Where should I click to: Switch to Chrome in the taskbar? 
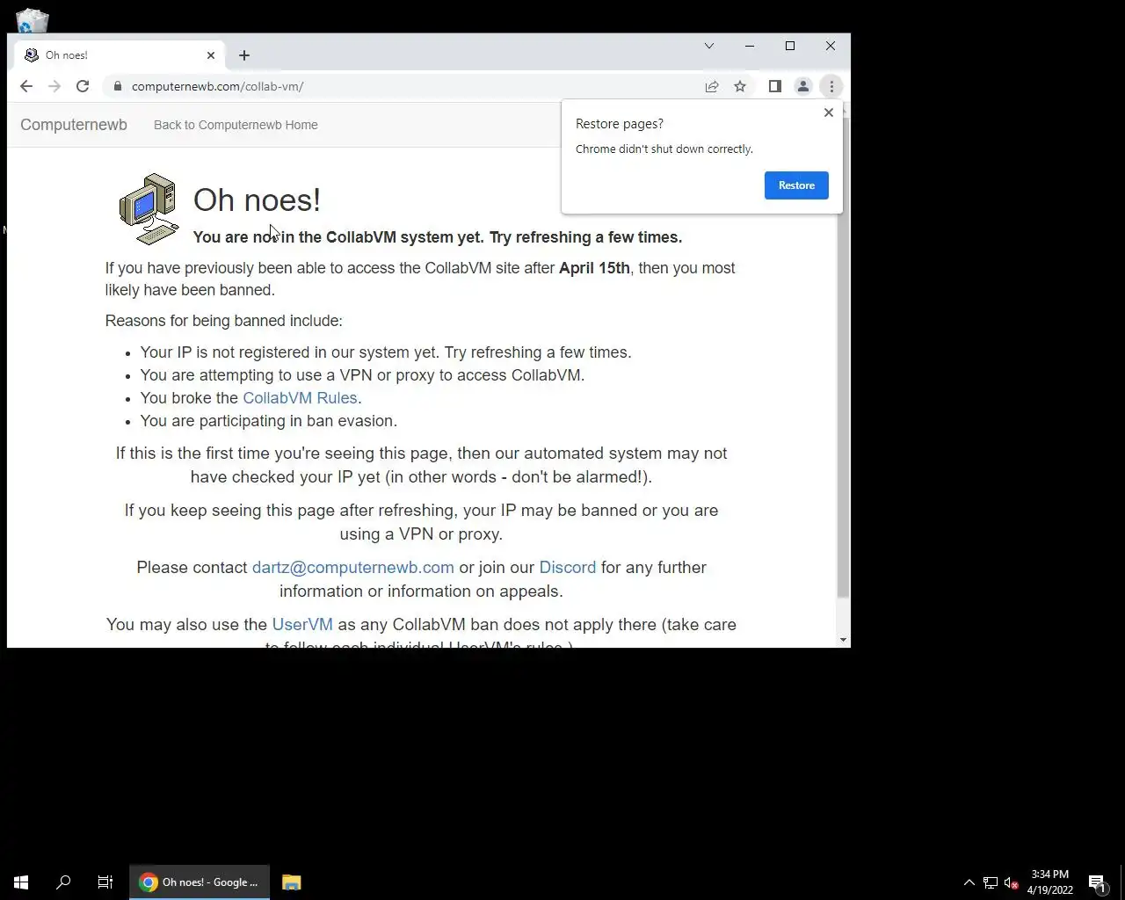coord(200,882)
